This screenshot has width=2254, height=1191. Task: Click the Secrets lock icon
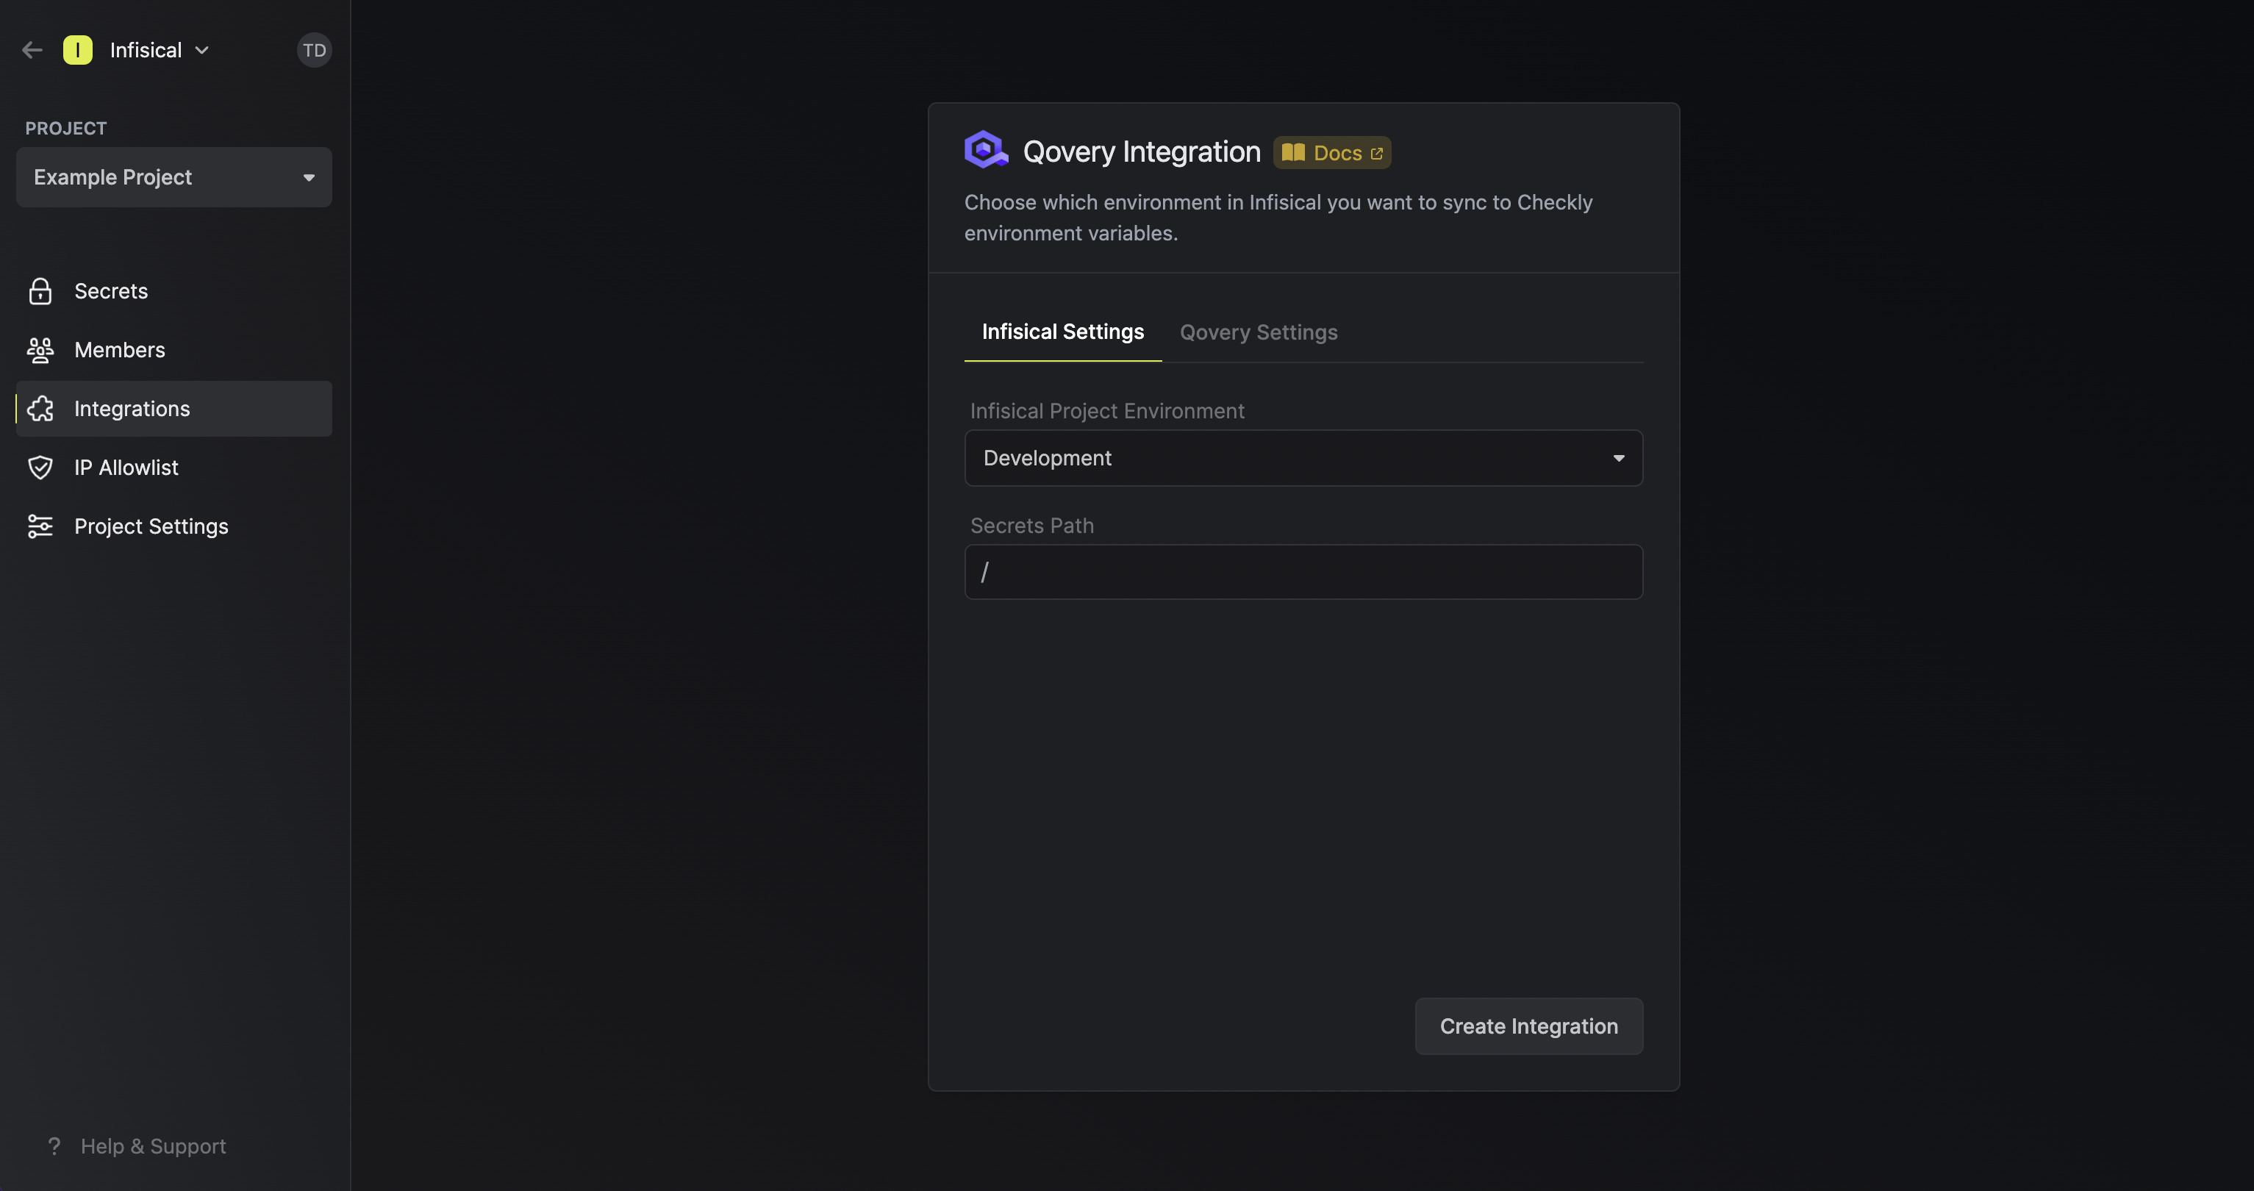[x=40, y=290]
